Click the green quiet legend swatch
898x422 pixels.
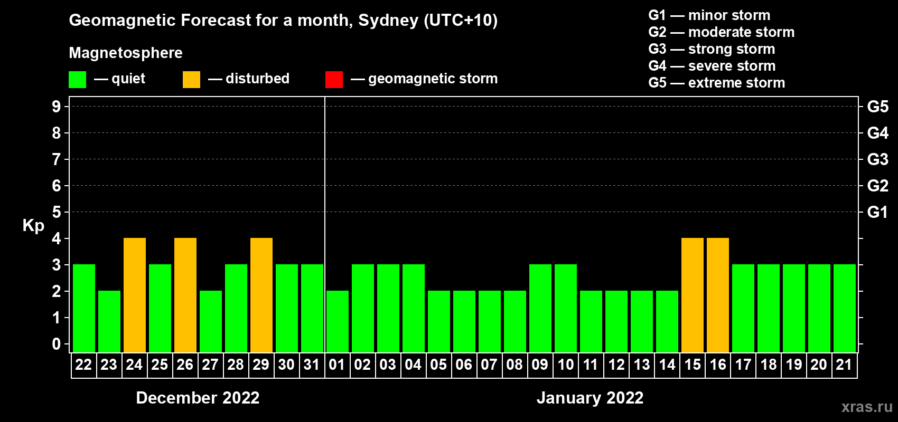click(x=78, y=80)
